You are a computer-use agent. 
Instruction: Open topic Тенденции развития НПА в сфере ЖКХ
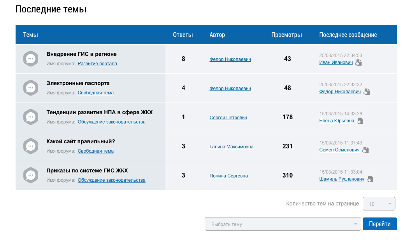[100, 112]
